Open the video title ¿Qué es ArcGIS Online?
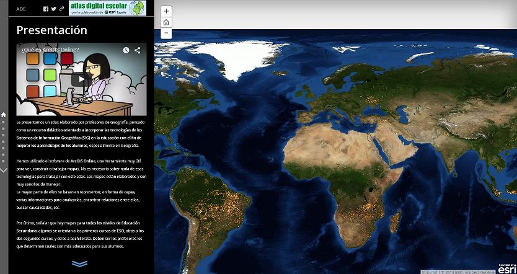Viewport: 517px width, 274px height. (x=50, y=50)
